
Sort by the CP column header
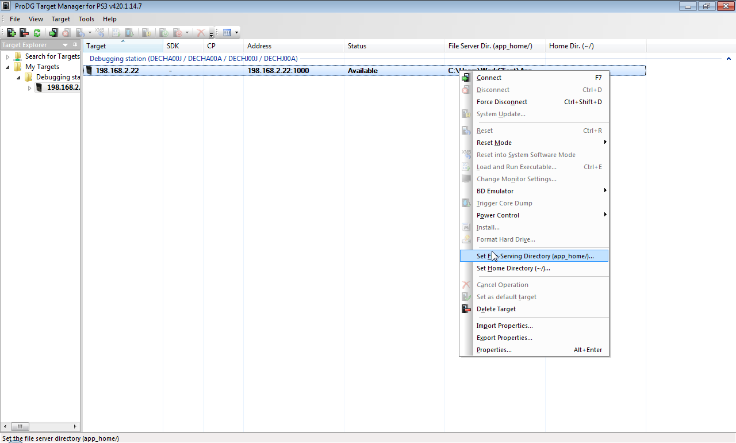pos(223,46)
